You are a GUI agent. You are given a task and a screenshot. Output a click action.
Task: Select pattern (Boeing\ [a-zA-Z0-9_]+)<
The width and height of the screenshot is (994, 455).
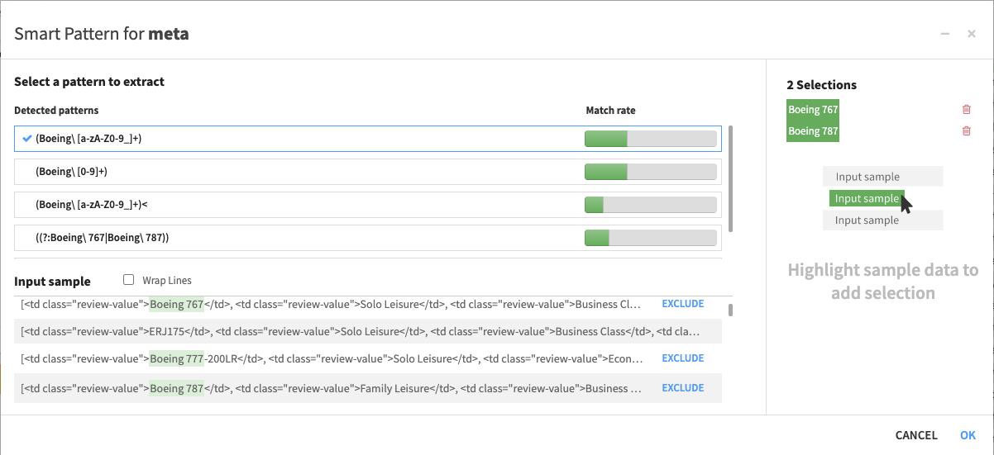pos(368,205)
